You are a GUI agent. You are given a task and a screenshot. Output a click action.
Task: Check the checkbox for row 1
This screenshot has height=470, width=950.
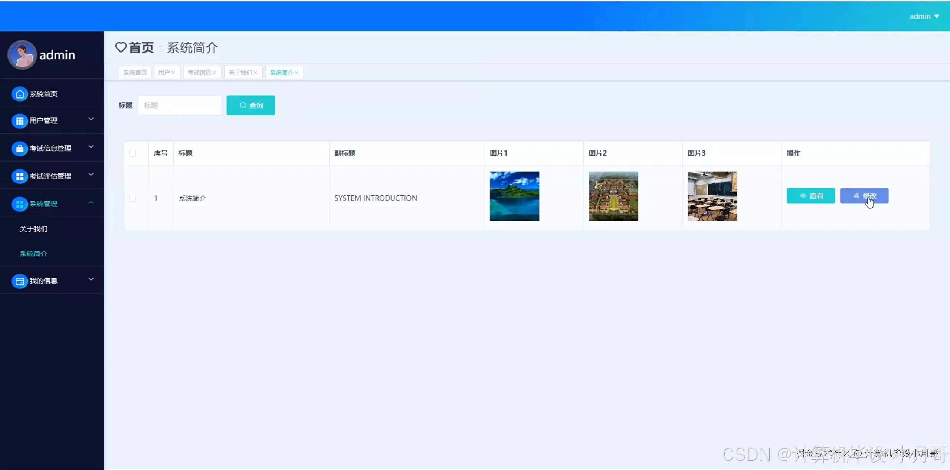click(x=132, y=198)
